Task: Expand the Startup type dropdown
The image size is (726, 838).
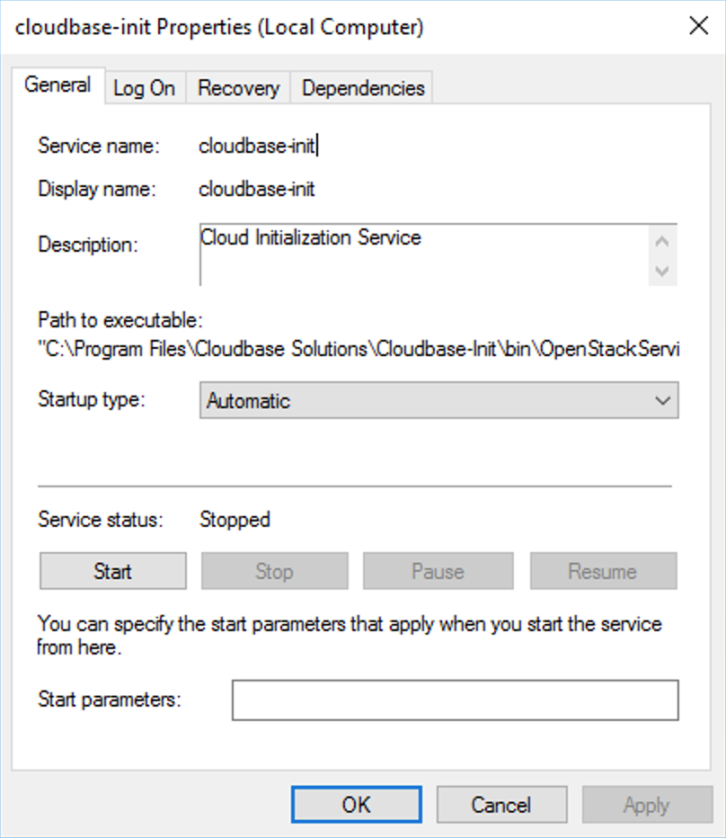Action: [x=438, y=401]
